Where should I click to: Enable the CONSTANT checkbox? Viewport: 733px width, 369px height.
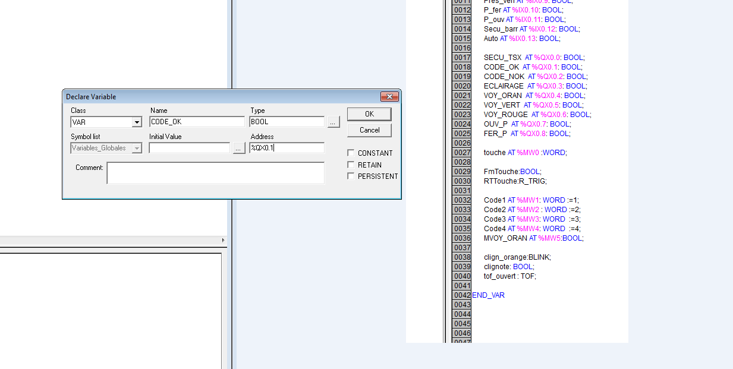coord(351,153)
